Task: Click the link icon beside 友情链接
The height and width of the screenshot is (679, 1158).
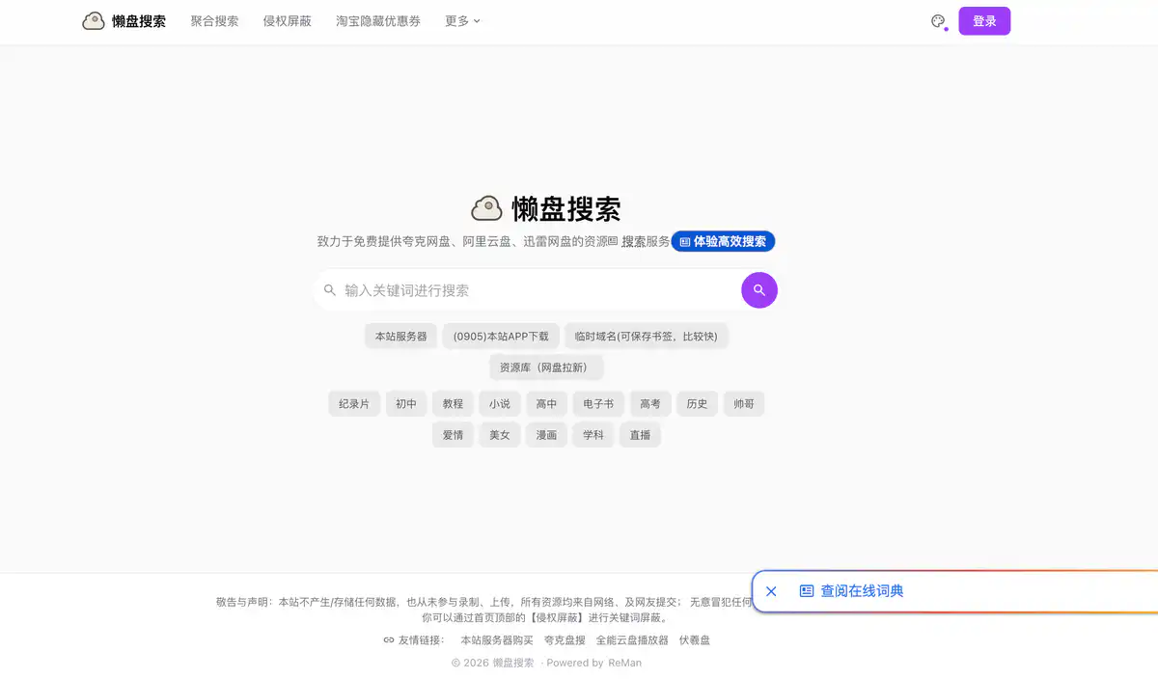Action: (x=389, y=640)
